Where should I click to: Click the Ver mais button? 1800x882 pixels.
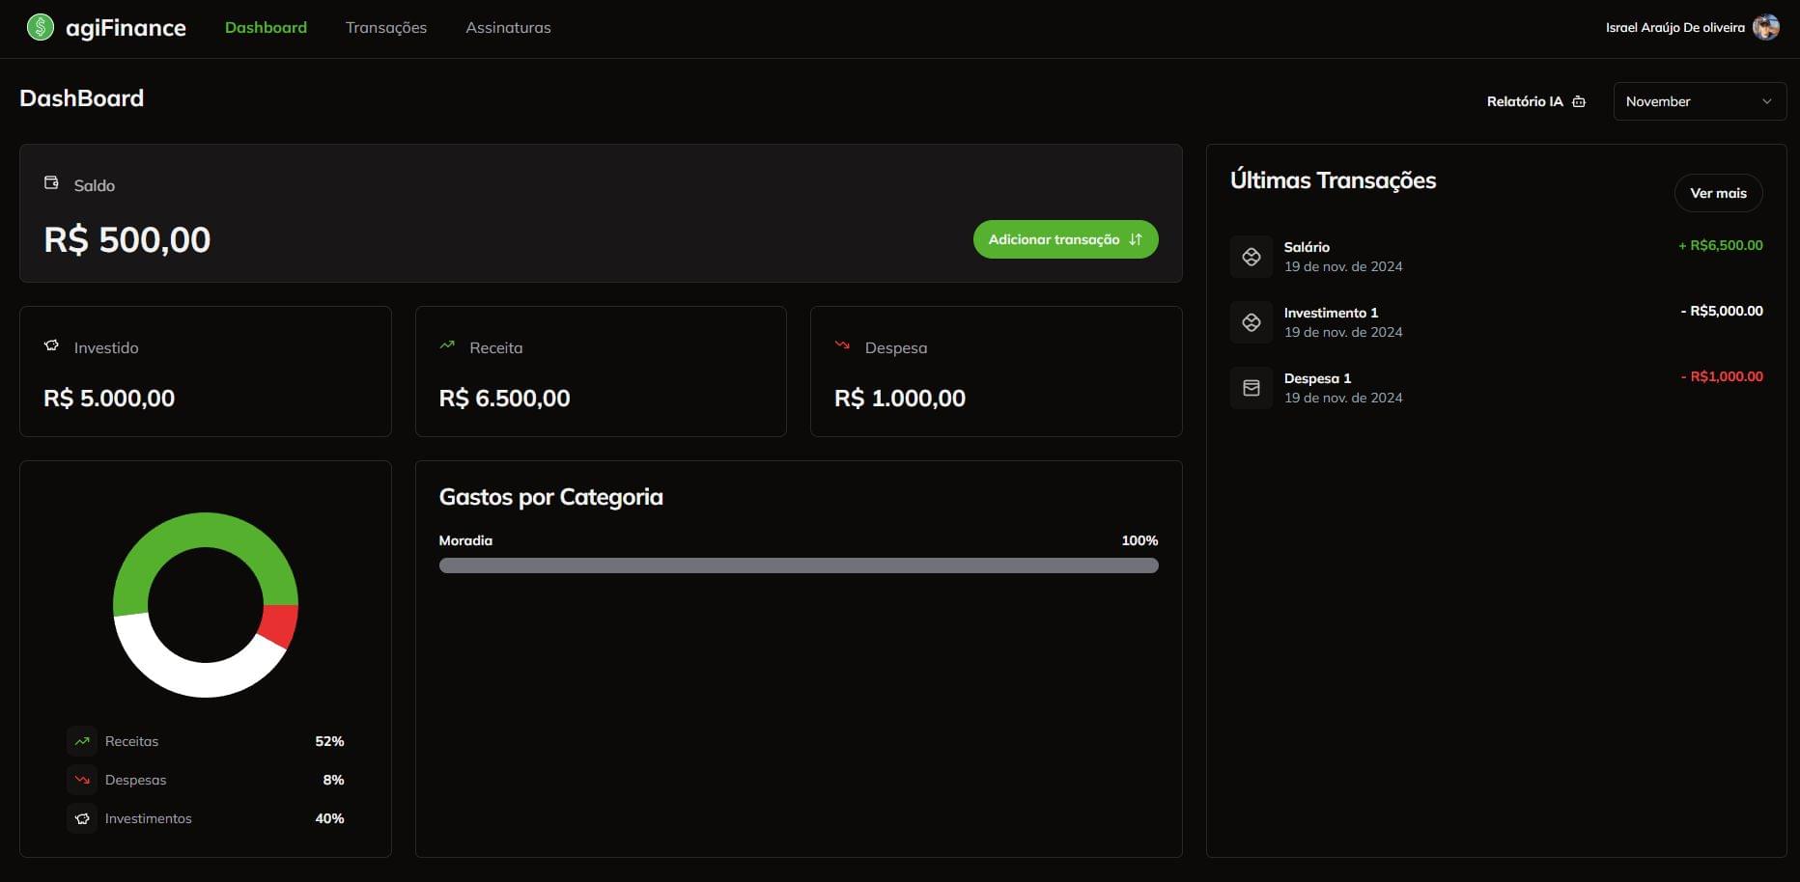[1718, 193]
